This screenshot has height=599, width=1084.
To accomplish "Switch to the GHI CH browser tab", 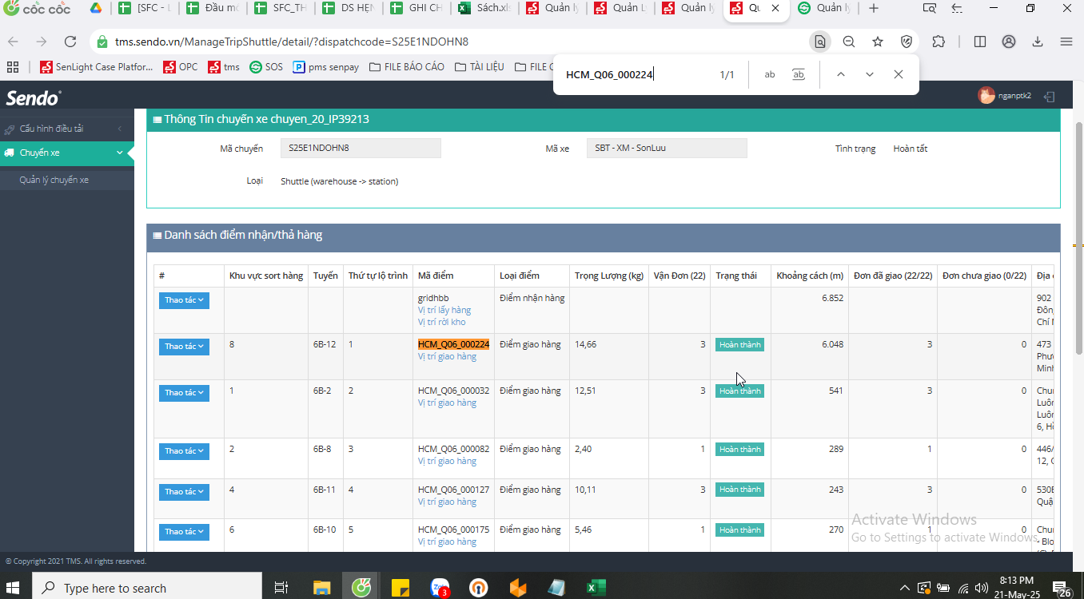I will click(416, 9).
